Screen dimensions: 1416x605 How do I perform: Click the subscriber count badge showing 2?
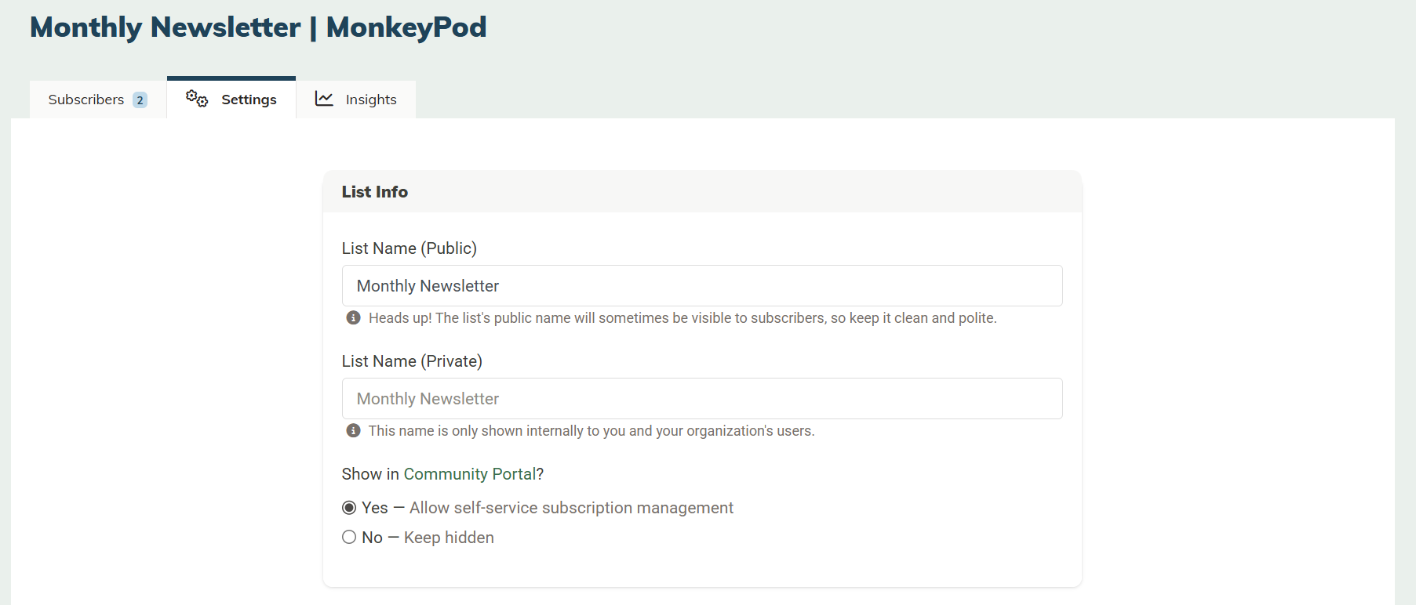pyautogui.click(x=140, y=100)
